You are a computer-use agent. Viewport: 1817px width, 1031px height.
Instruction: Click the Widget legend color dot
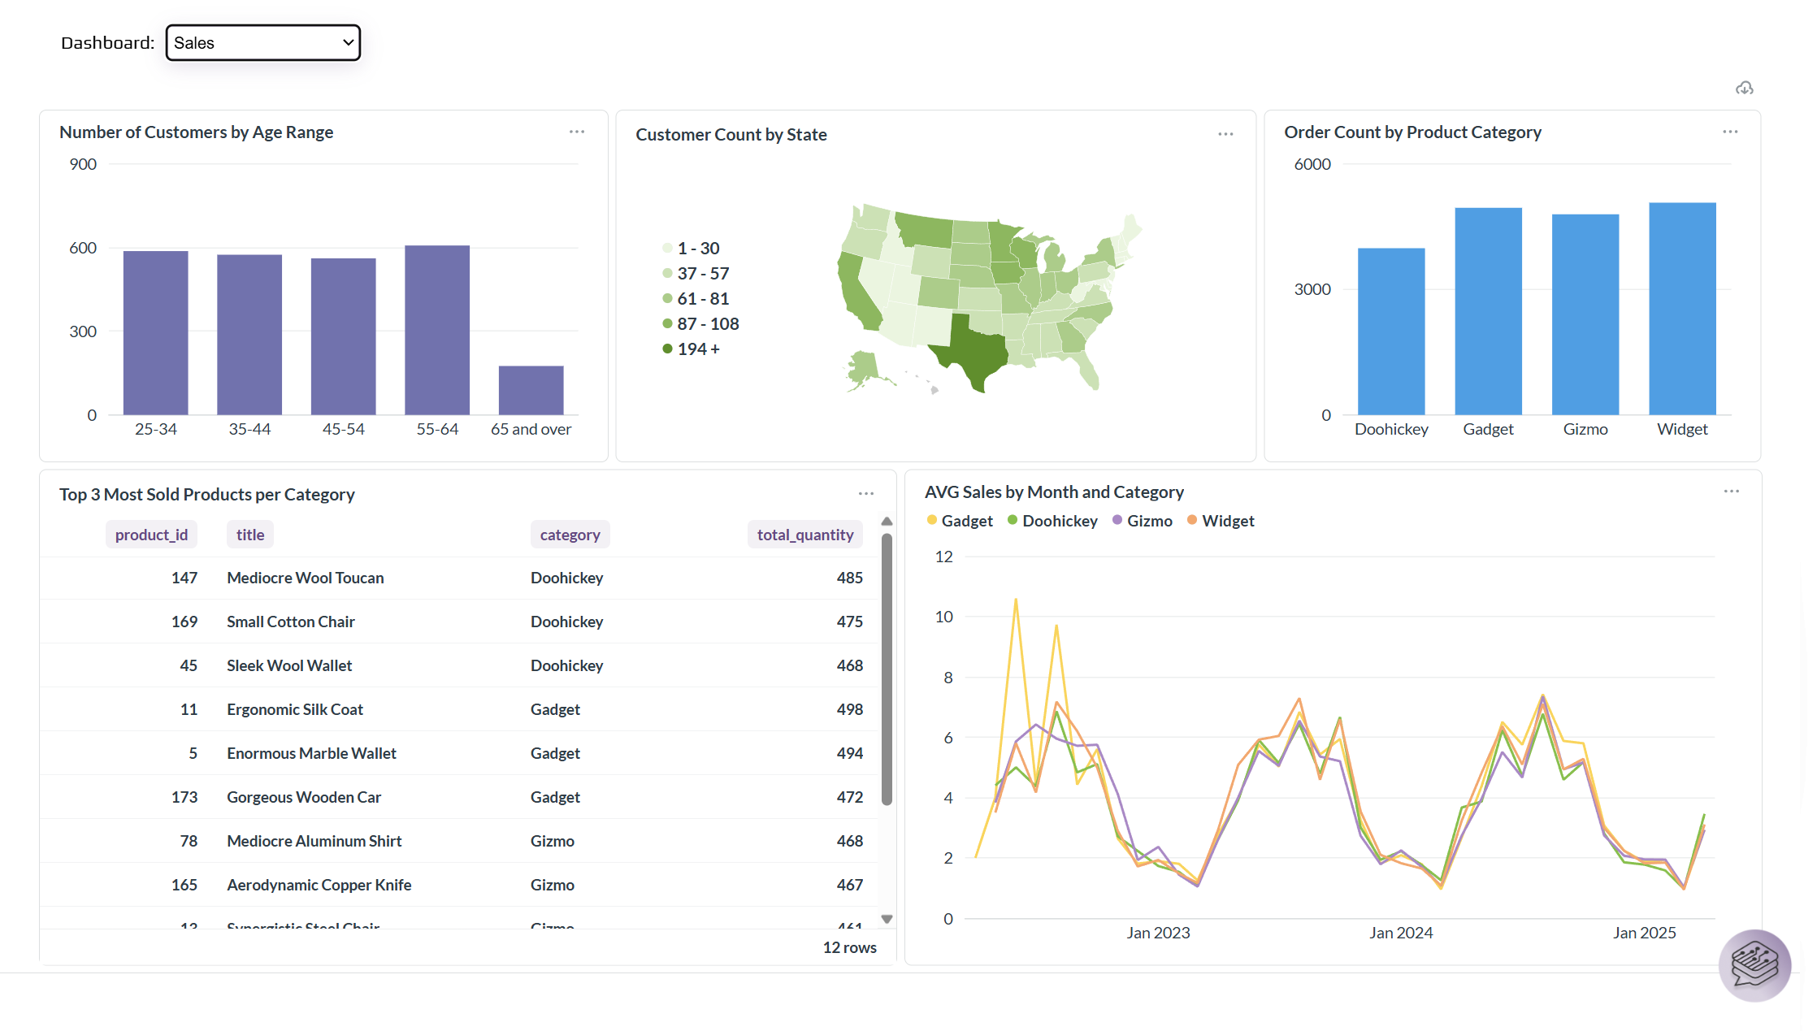coord(1193,521)
